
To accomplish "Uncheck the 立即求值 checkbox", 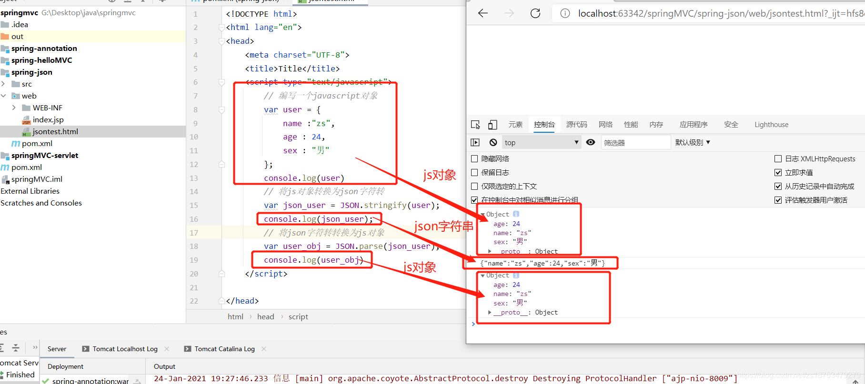I will [778, 172].
